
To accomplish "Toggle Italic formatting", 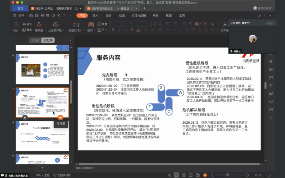I will [x=119, y=30].
